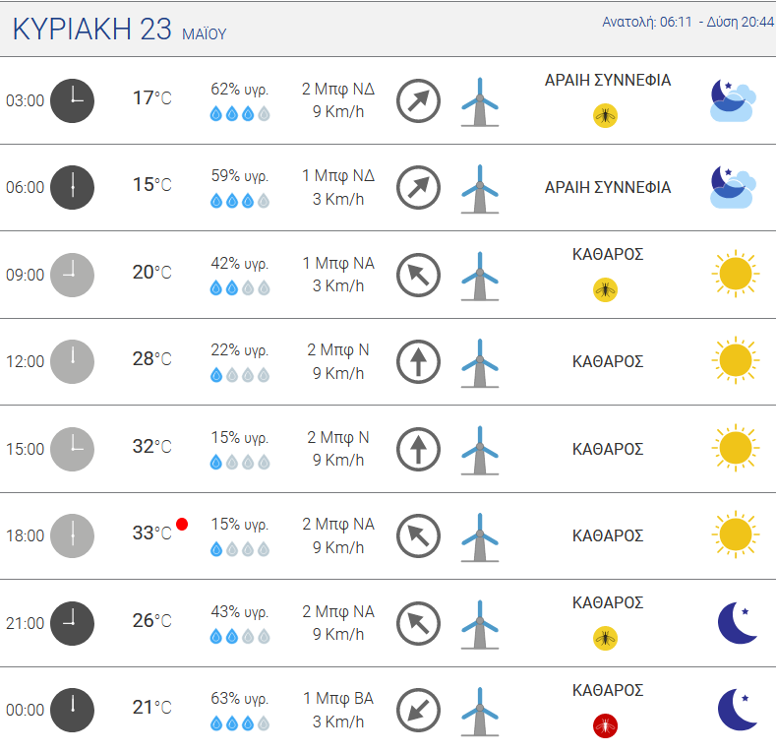Click the yellow mosquito icon at 03:00

coord(605,116)
